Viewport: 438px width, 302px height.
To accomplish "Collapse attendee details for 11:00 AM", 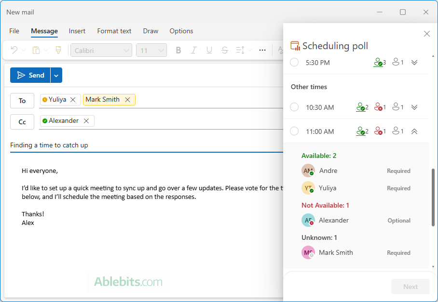I will pos(414,131).
